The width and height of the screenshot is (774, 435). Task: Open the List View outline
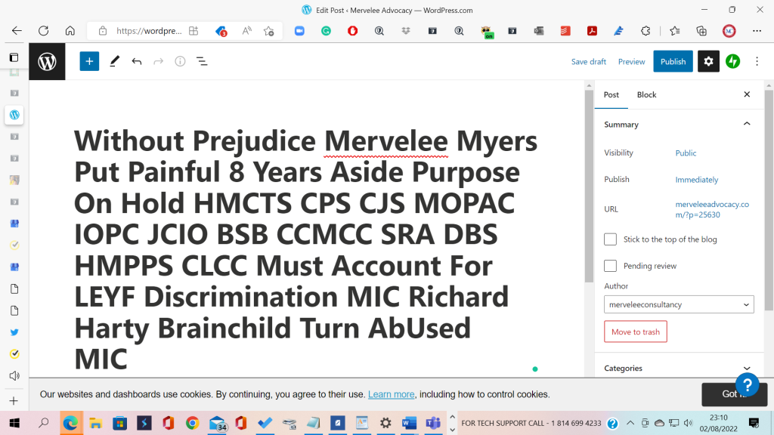202,61
